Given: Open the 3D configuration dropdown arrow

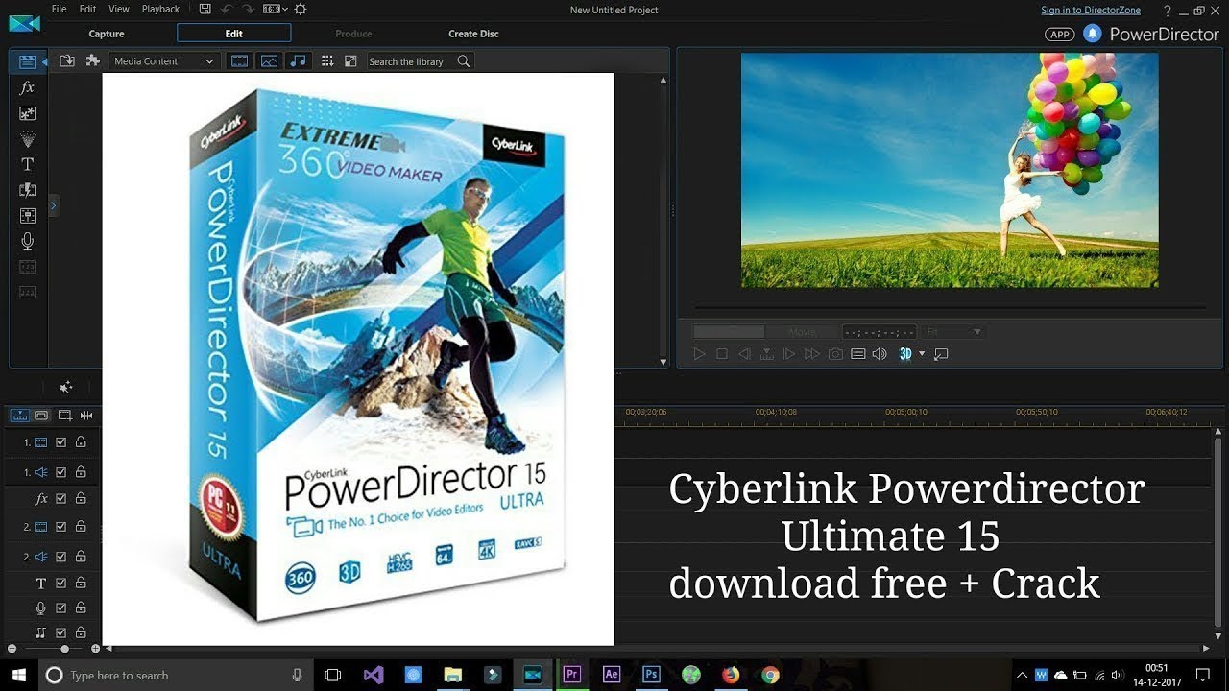Looking at the screenshot, I should (x=922, y=354).
